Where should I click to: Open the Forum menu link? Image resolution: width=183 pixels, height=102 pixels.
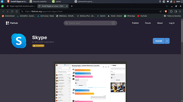pyautogui.click(x=148, y=23)
